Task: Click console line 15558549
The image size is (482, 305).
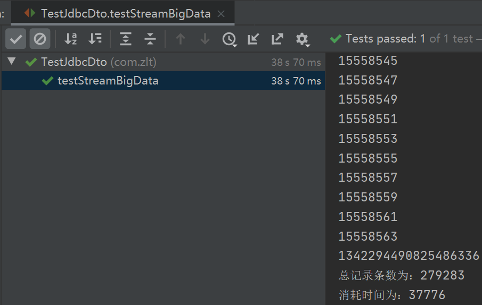Action: (x=368, y=99)
